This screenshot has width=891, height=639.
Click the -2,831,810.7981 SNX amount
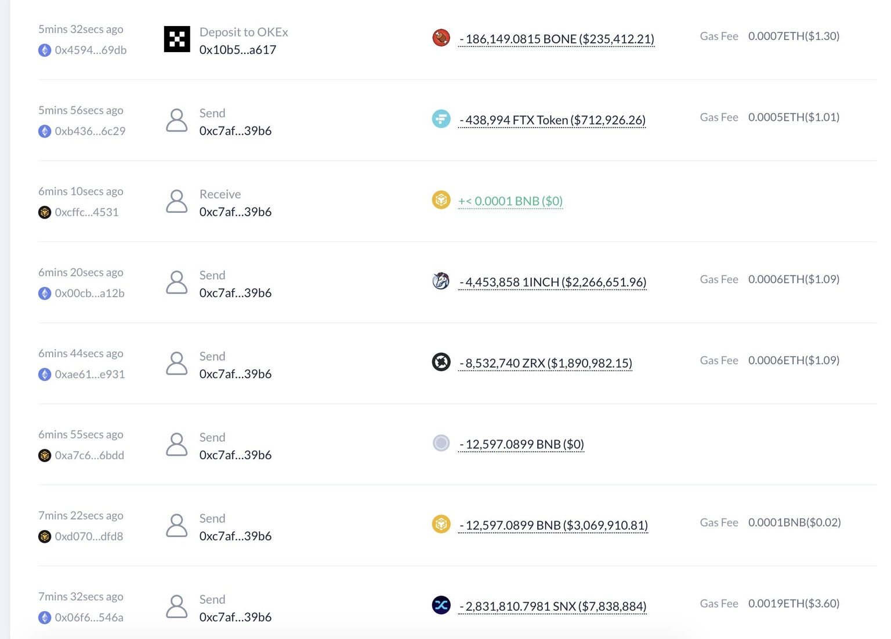pos(552,606)
